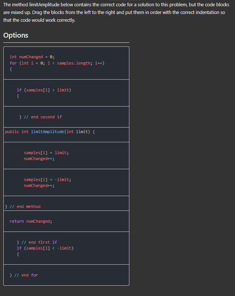Select the block declaring int numChanged
The width and height of the screenshot is (235, 296).
pyautogui.click(x=32, y=56)
